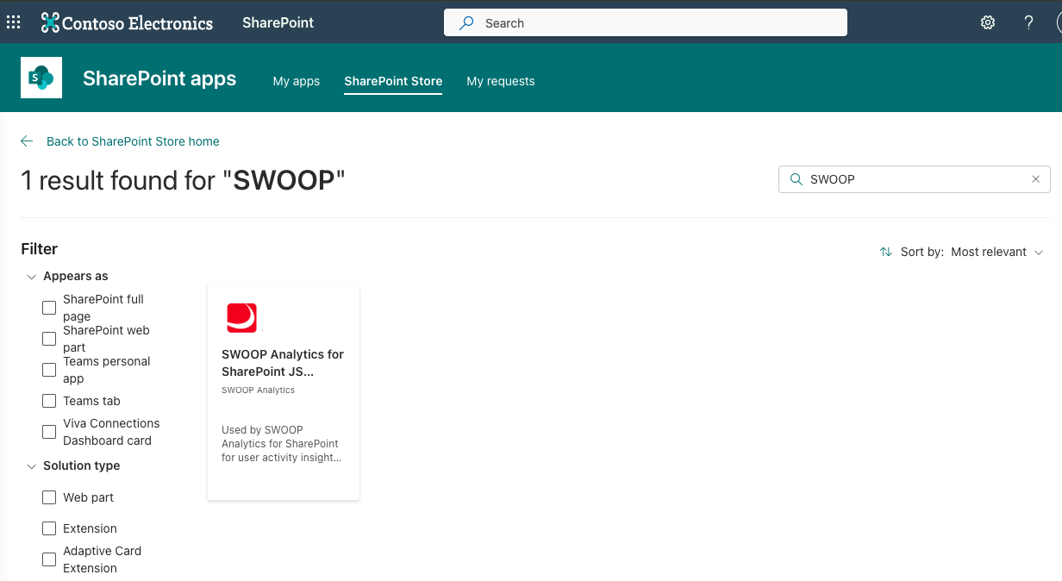Click the magnifier icon in the top Search bar
This screenshot has width=1062, height=581.
466,23
